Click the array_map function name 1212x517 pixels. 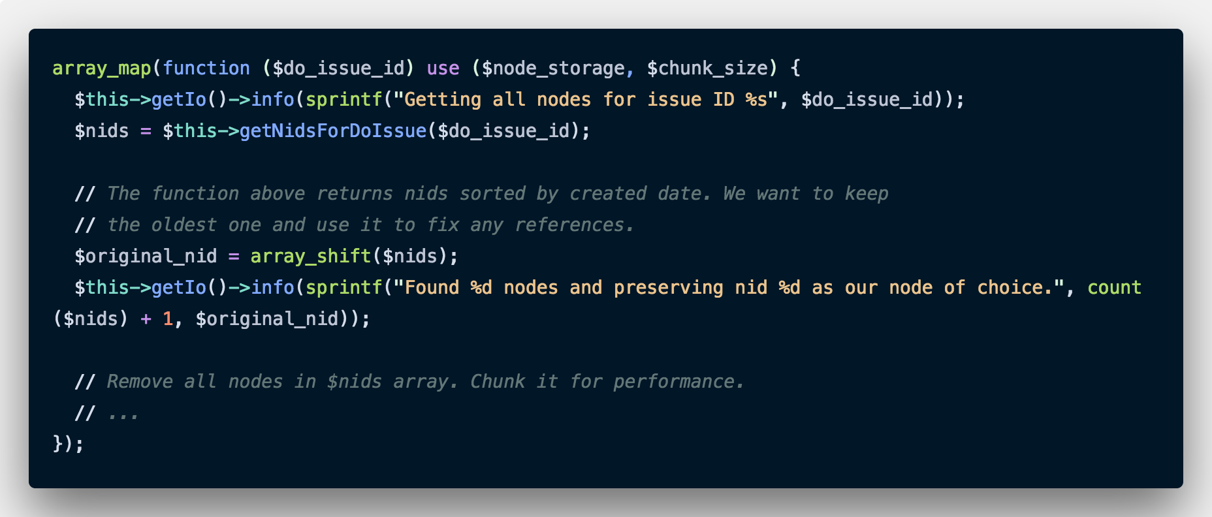tap(101, 68)
